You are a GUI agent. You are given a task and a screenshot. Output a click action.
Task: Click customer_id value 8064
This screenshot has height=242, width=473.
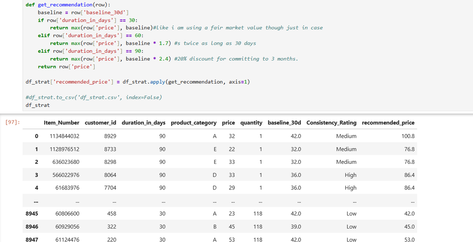pyautogui.click(x=110, y=175)
